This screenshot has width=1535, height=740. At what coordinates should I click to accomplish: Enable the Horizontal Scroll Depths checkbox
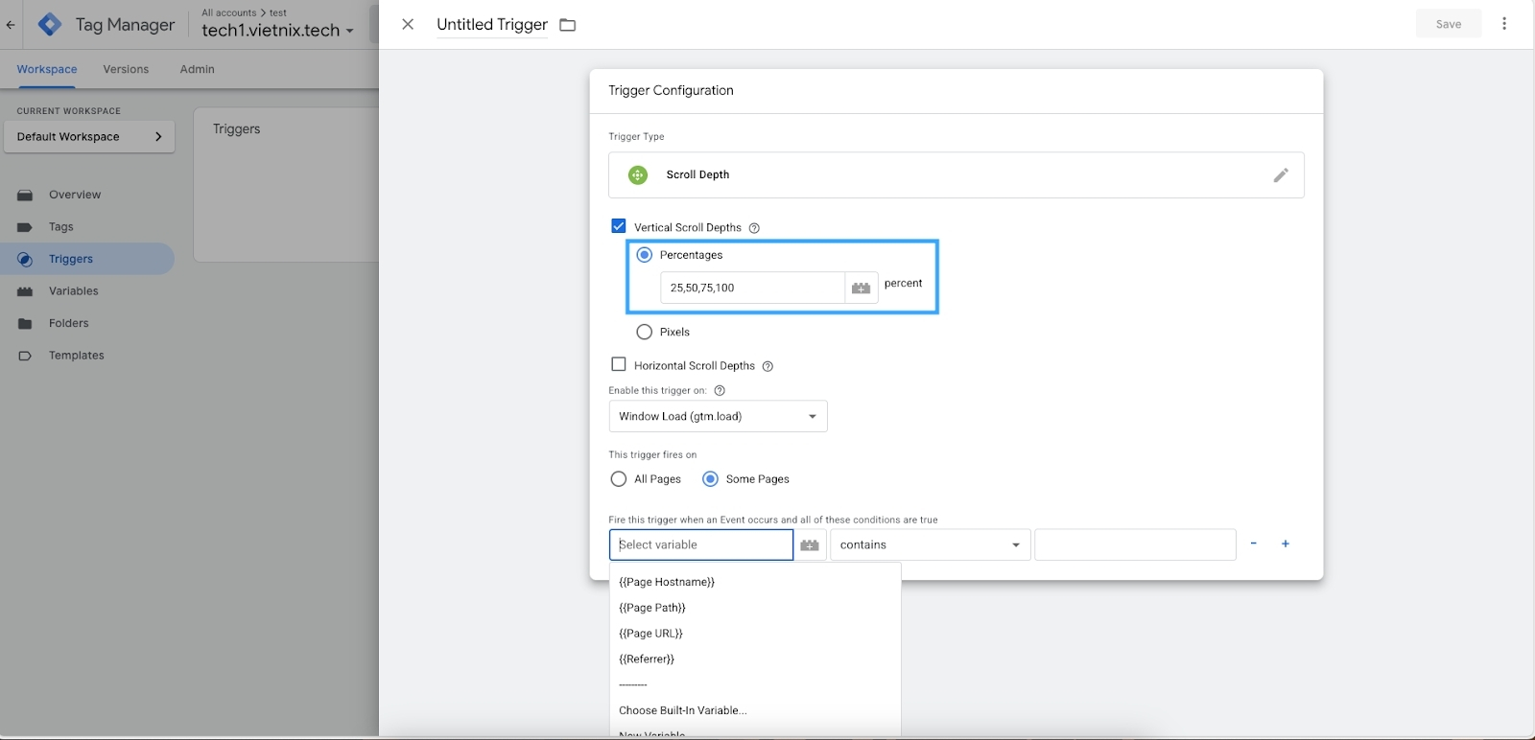[x=619, y=364]
